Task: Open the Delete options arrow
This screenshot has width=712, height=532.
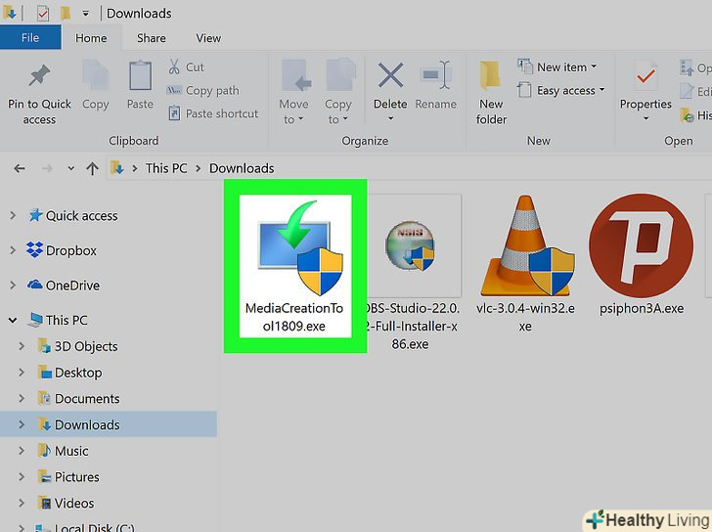Action: point(390,119)
